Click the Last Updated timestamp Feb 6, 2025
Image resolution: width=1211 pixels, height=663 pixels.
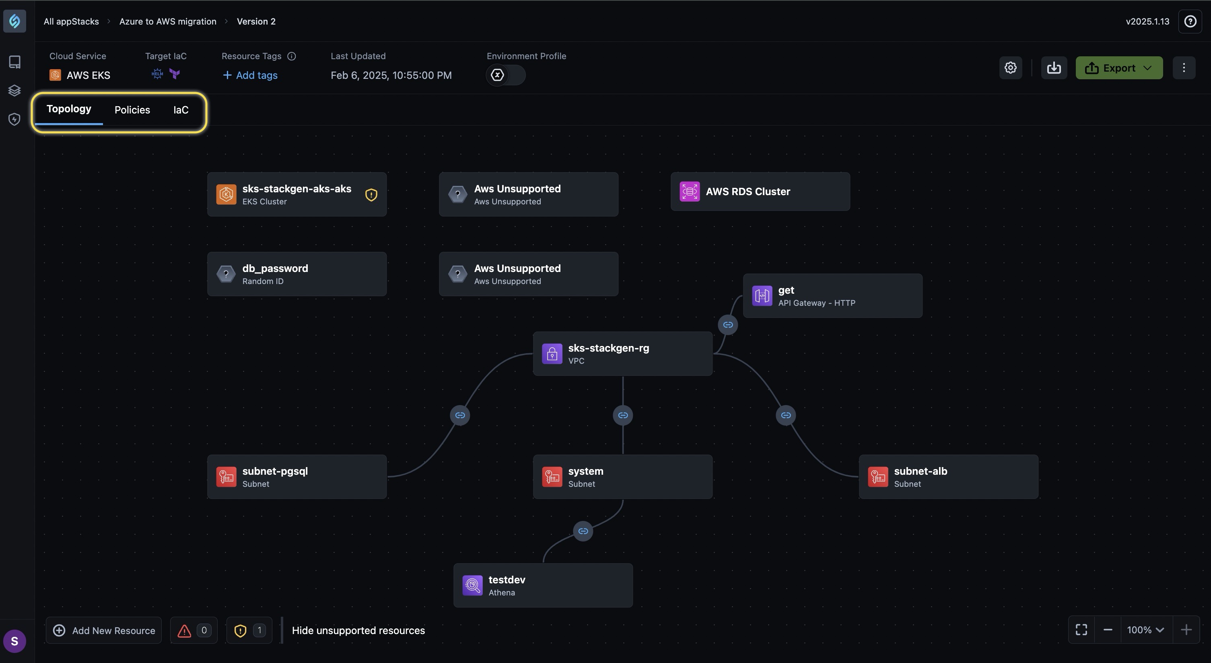tap(391, 75)
